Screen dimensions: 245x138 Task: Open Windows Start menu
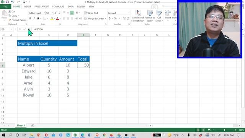[3, 135]
